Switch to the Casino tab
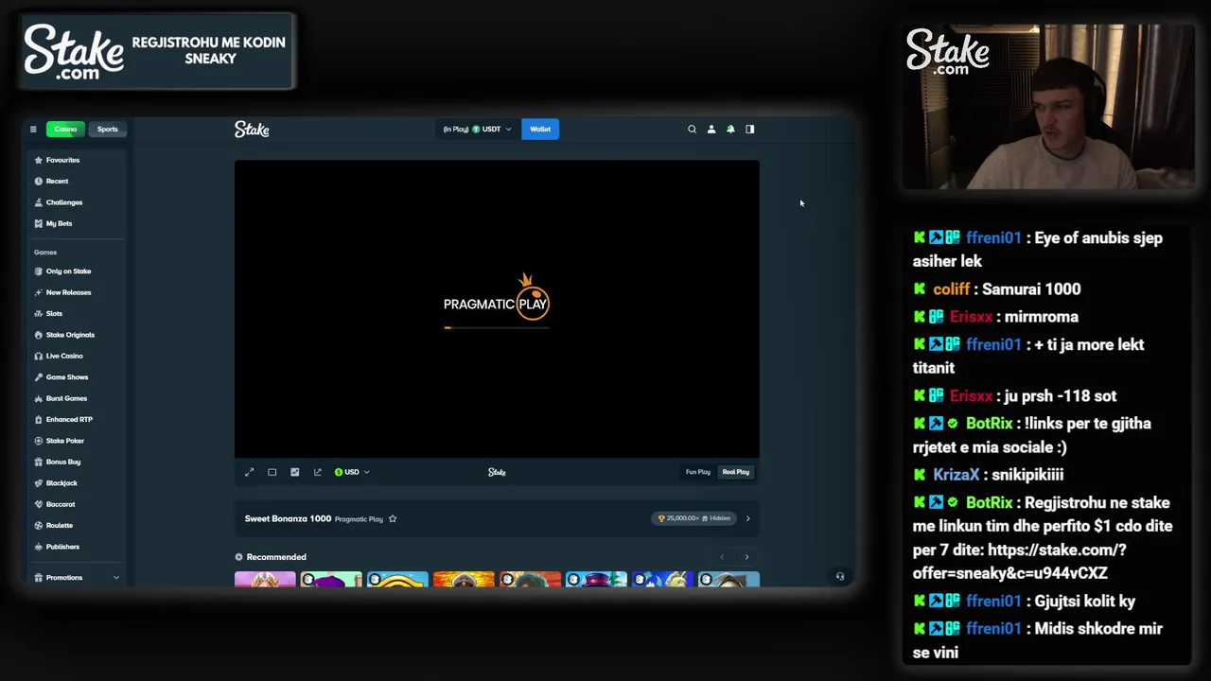This screenshot has height=681, width=1211. tap(65, 130)
